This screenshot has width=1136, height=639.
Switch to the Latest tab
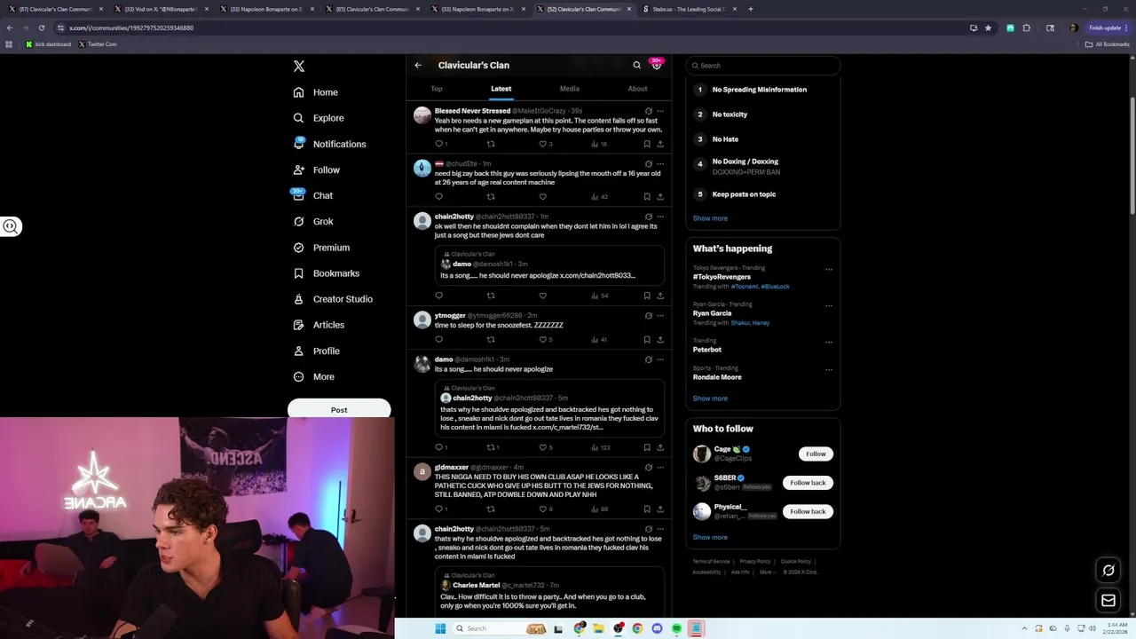pos(501,89)
